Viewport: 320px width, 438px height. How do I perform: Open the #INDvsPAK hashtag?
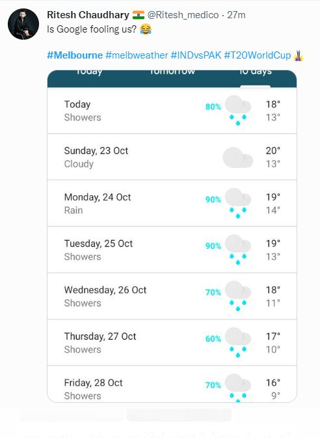pos(196,55)
